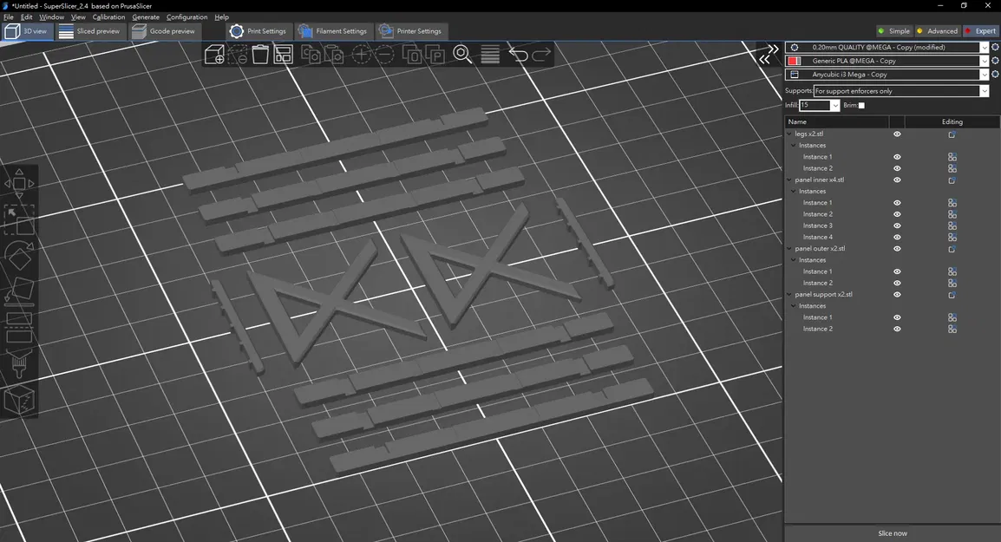Select the Rotate tool in left sidebar
Image resolution: width=1001 pixels, height=542 pixels.
coord(19,256)
